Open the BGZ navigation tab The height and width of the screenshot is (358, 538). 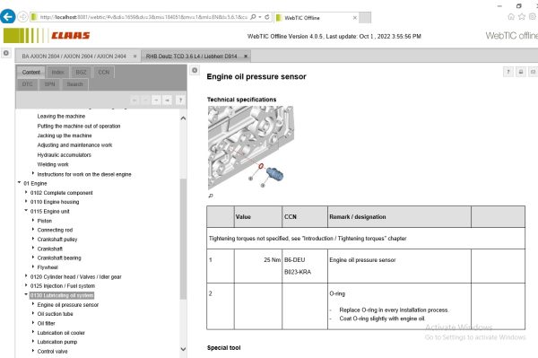pyautogui.click(x=81, y=72)
